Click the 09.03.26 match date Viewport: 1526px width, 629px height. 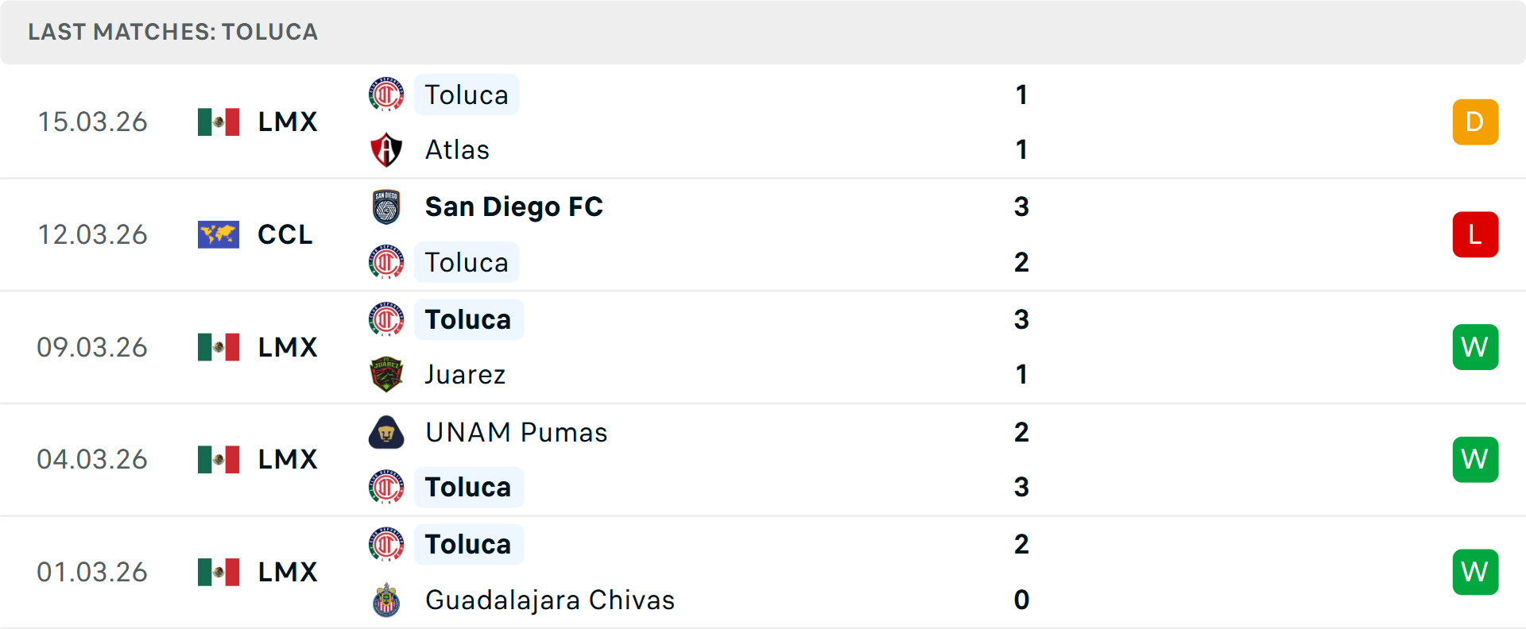pos(92,347)
